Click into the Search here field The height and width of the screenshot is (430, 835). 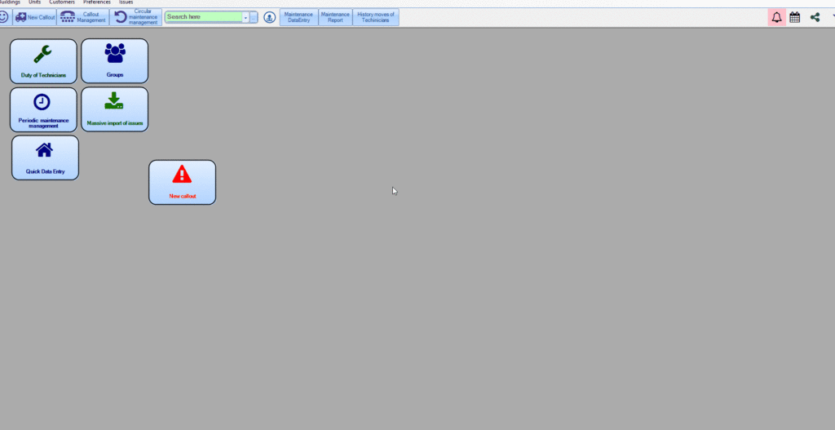click(x=203, y=17)
